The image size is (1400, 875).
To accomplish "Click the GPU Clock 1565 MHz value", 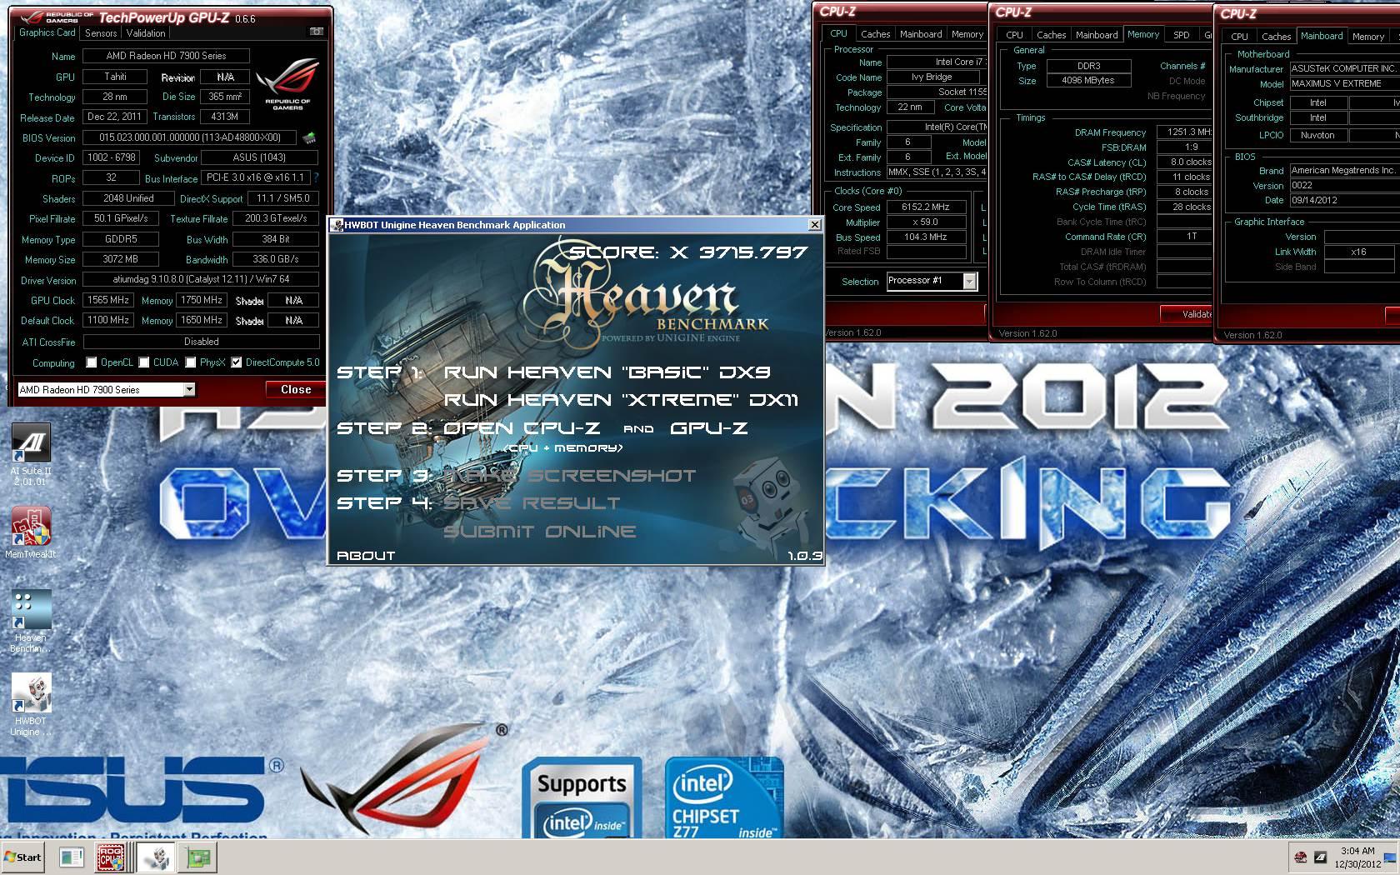I will 107,300.
